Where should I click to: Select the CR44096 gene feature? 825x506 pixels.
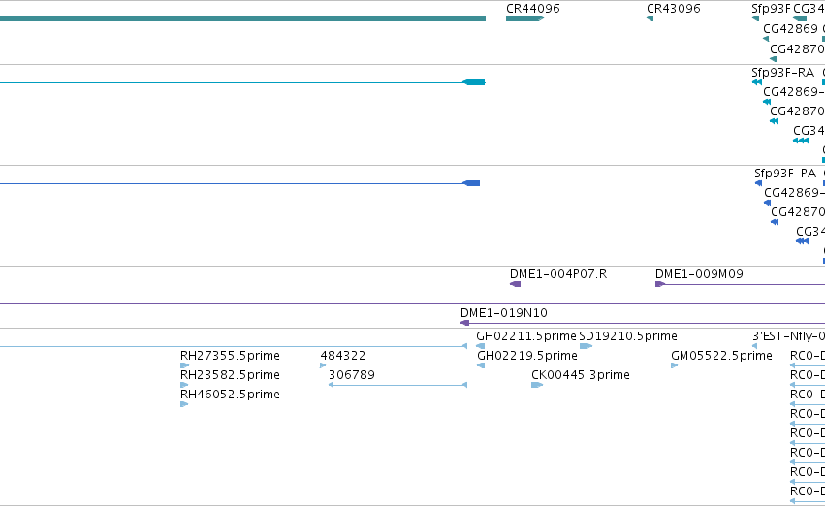click(524, 18)
